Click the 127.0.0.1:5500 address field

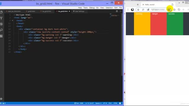(159, 10)
